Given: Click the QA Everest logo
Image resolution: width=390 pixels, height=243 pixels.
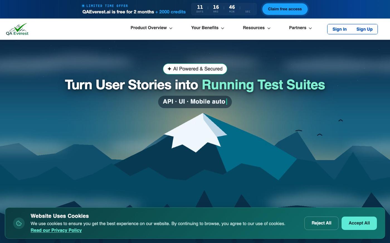Looking at the screenshot, I should pyautogui.click(x=17, y=29).
